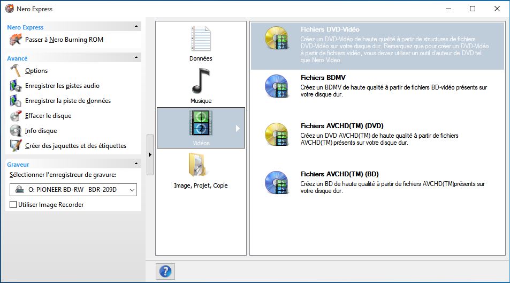Click Sélectionner l'enregistreur de gravure label
The image size is (510, 283).
[63, 175]
